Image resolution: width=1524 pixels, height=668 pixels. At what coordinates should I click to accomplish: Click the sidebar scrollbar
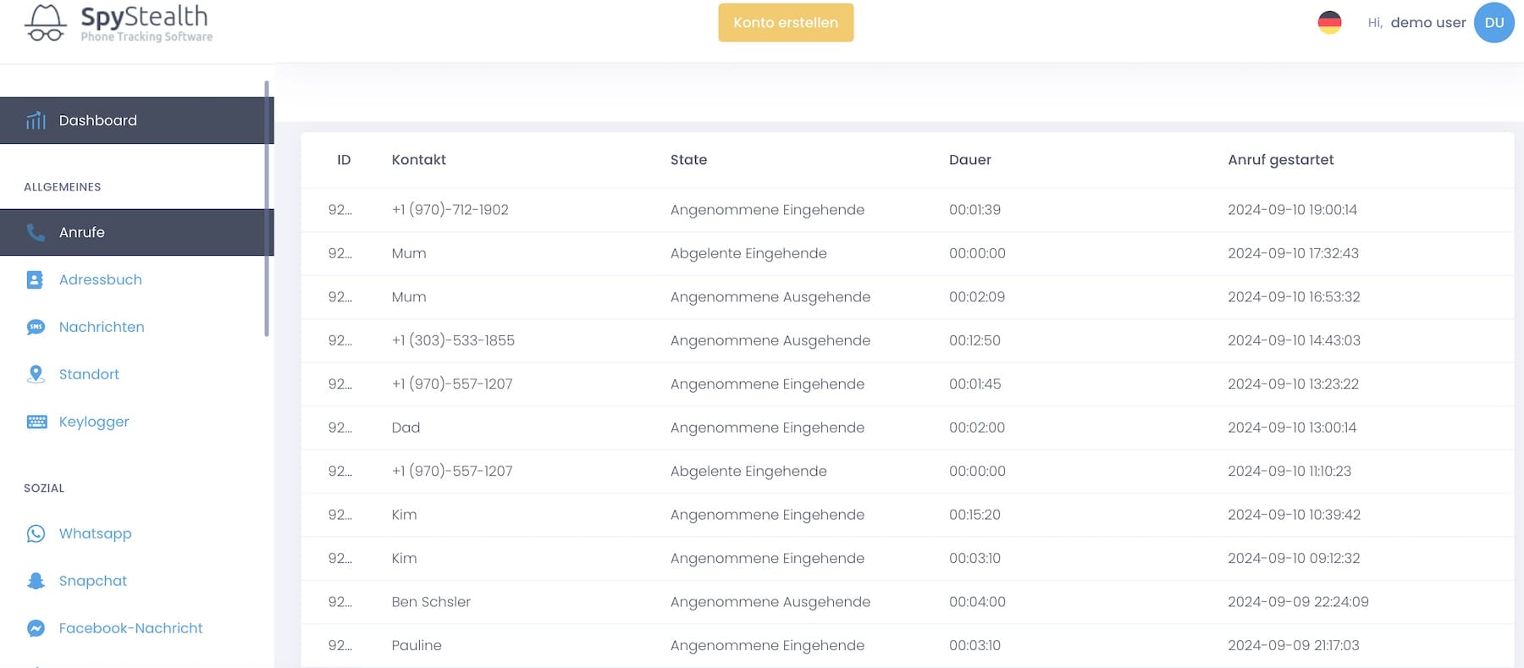pyautogui.click(x=267, y=208)
